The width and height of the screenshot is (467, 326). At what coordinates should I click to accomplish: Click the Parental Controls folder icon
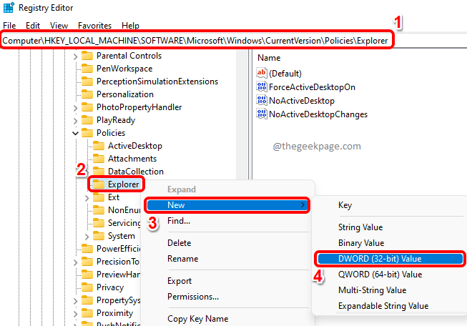pyautogui.click(x=87, y=56)
